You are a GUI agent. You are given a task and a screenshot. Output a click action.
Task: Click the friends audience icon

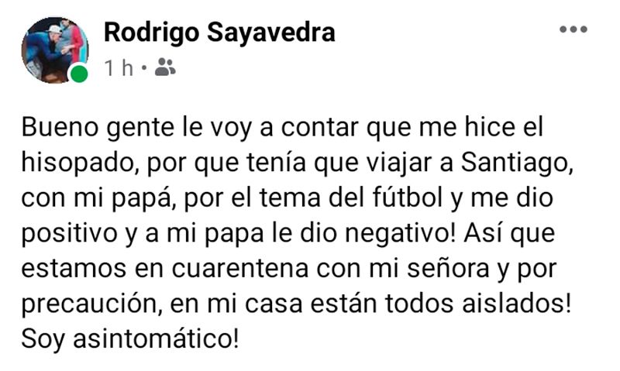pyautogui.click(x=165, y=68)
